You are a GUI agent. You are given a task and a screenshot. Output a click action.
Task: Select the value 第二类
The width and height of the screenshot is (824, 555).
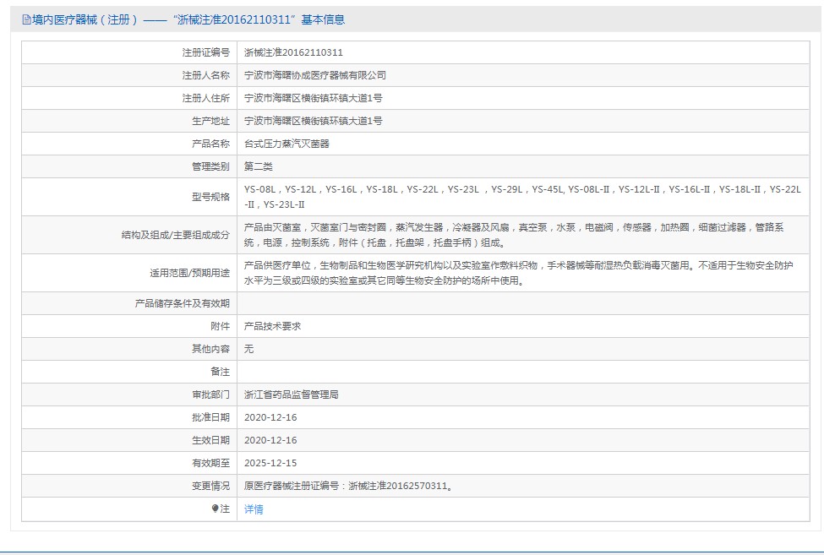tap(258, 166)
